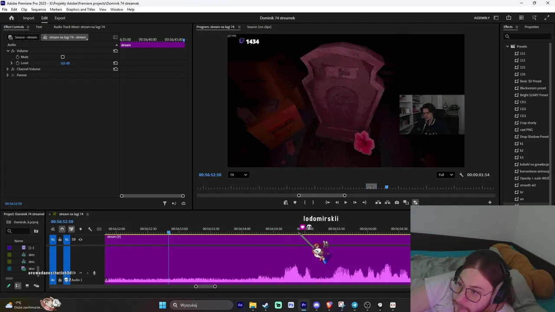
Task: Click Go to Out point button
Action: (364, 202)
